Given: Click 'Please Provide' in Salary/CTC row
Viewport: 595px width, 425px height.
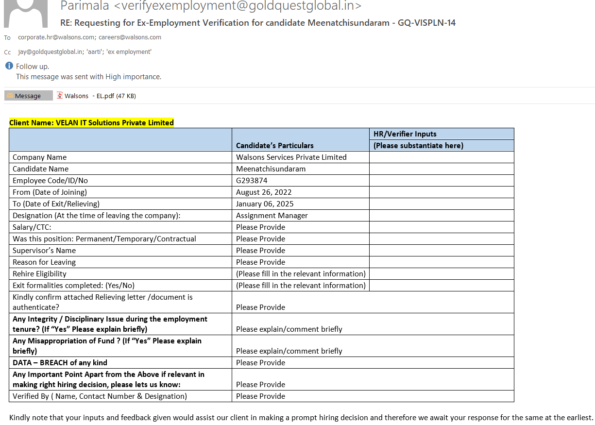Looking at the screenshot, I should pyautogui.click(x=261, y=227).
